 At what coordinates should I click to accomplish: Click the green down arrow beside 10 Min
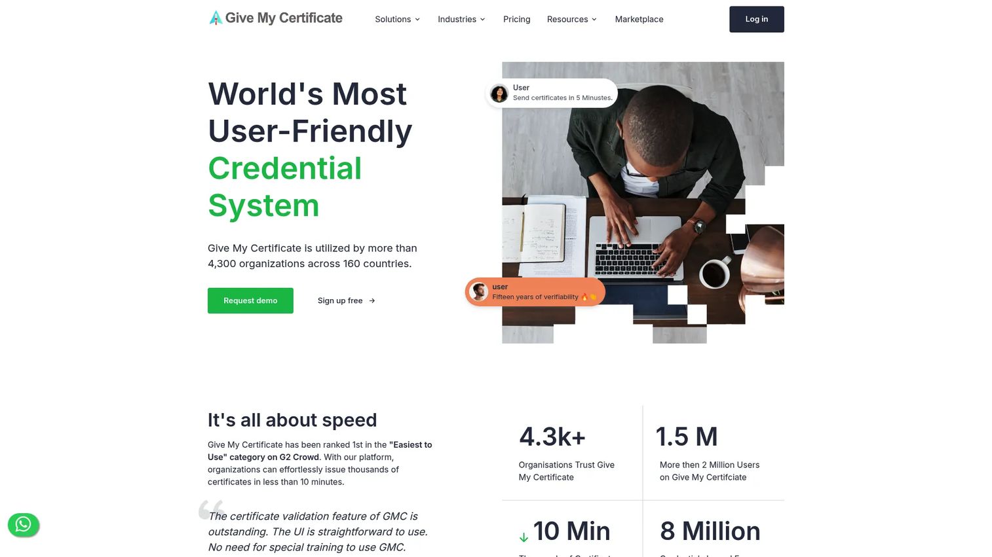(524, 537)
